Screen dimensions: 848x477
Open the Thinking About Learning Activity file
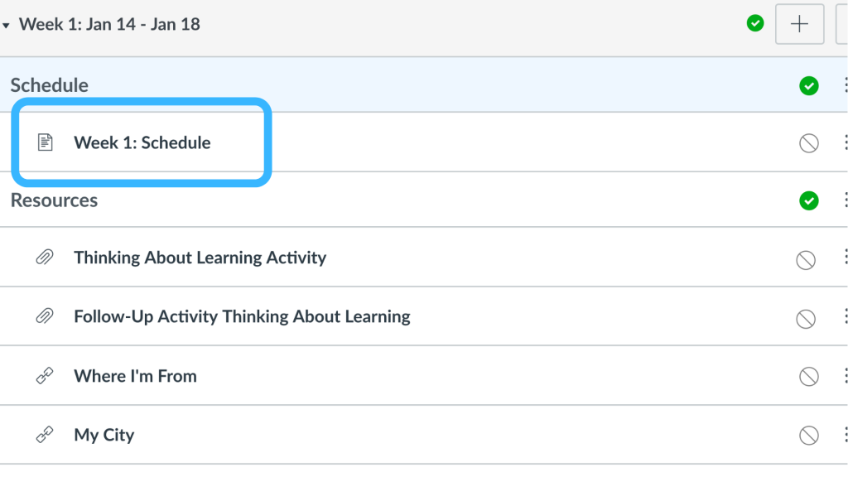pos(200,258)
